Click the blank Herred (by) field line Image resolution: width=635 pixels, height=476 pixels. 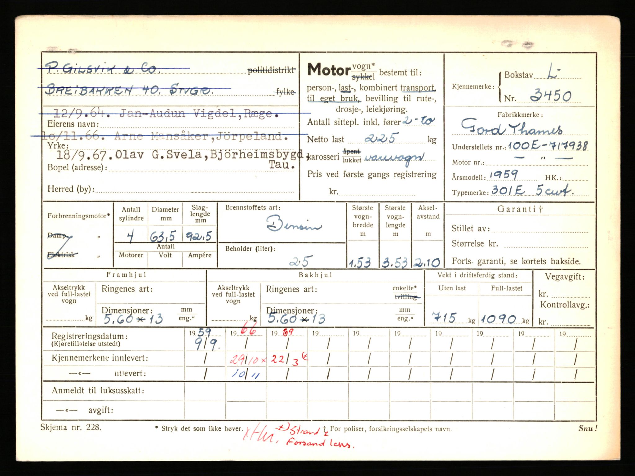(195, 190)
